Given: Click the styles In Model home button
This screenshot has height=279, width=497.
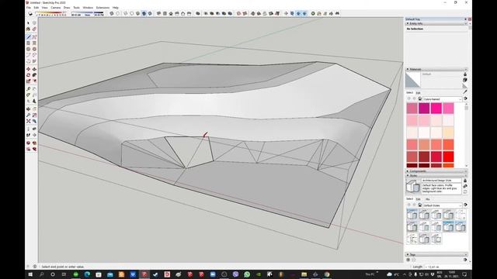Looking at the screenshot, I should [419, 205].
